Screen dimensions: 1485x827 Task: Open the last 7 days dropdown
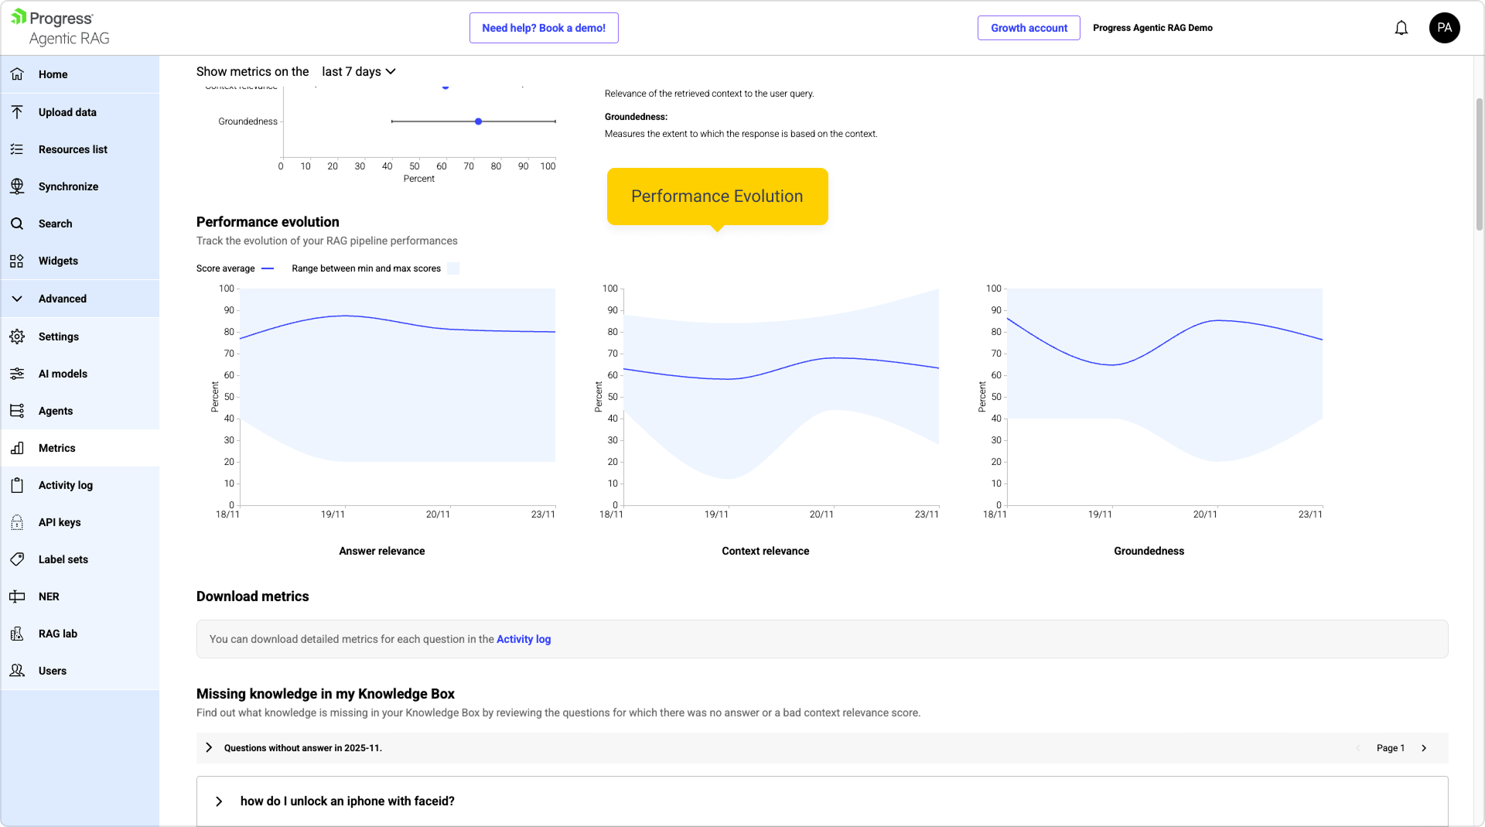(x=359, y=71)
